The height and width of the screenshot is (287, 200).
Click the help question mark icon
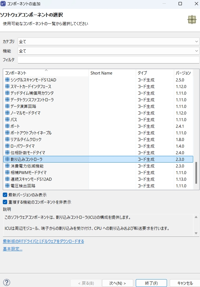coord(7,282)
